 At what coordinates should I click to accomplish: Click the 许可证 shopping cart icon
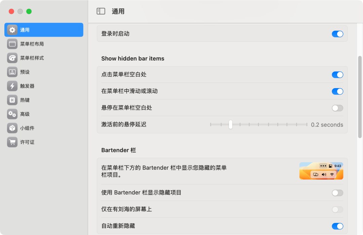point(12,142)
